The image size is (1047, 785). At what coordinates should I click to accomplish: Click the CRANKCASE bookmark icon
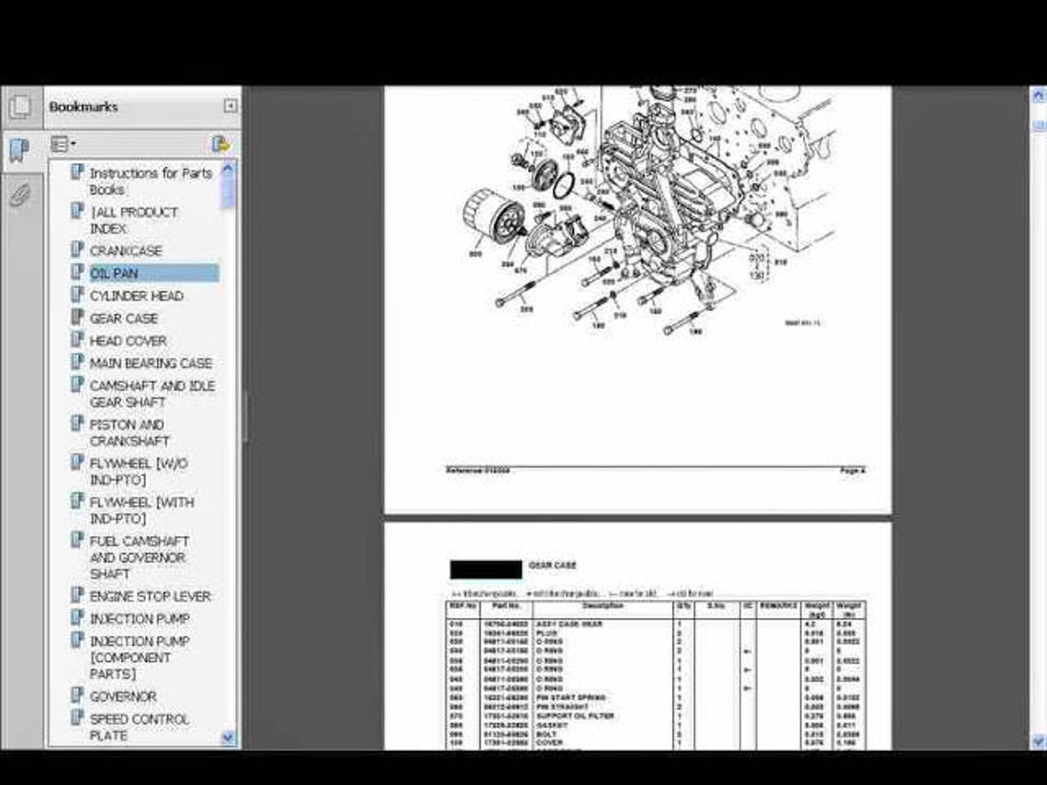click(x=77, y=250)
